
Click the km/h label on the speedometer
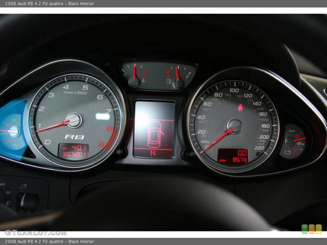pyautogui.click(x=261, y=144)
